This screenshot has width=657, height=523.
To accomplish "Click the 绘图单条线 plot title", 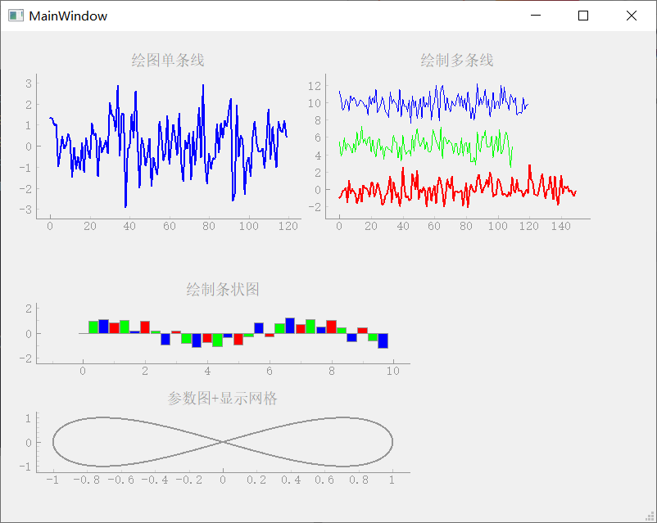I will click(x=166, y=60).
